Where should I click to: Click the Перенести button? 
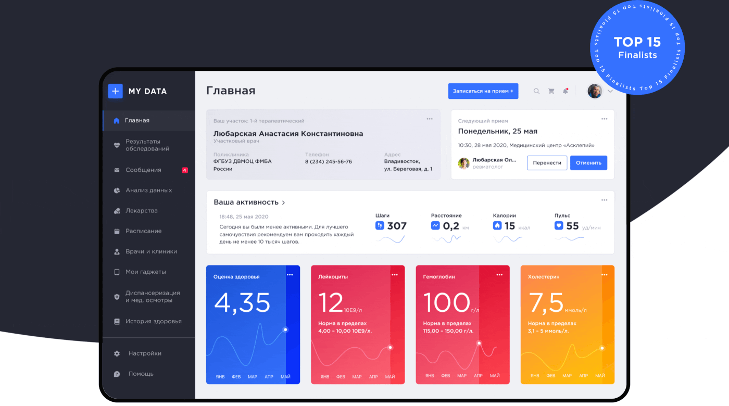pos(547,163)
